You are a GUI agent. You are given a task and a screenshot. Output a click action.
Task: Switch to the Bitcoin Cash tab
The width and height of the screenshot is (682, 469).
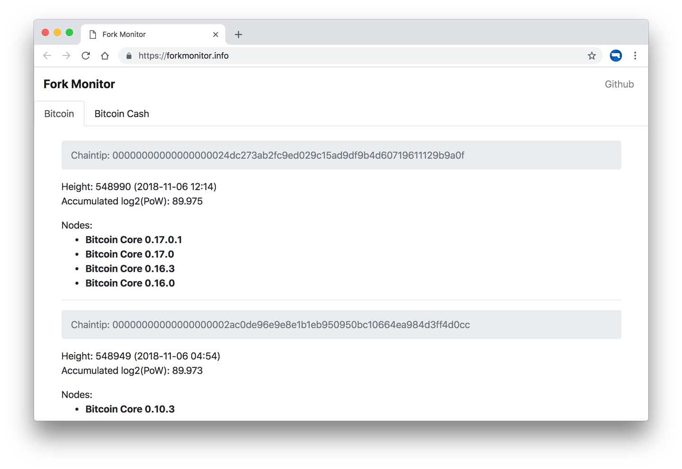coord(122,114)
